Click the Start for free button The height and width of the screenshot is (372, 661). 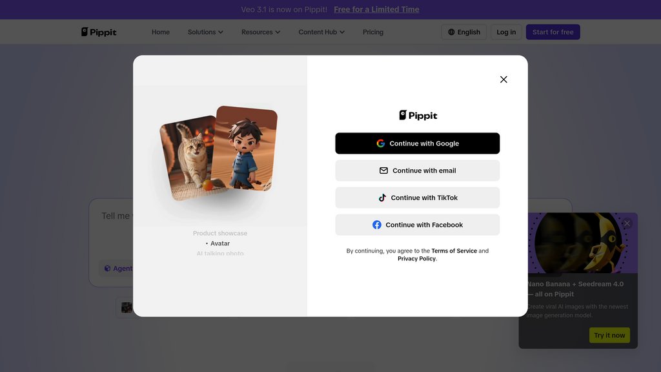553,32
